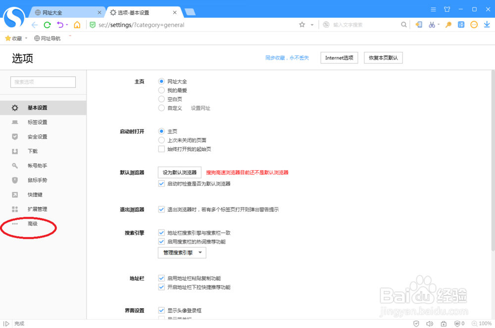Open the browser repair kit icon
The height and width of the screenshot is (328, 495).
coord(444,323)
